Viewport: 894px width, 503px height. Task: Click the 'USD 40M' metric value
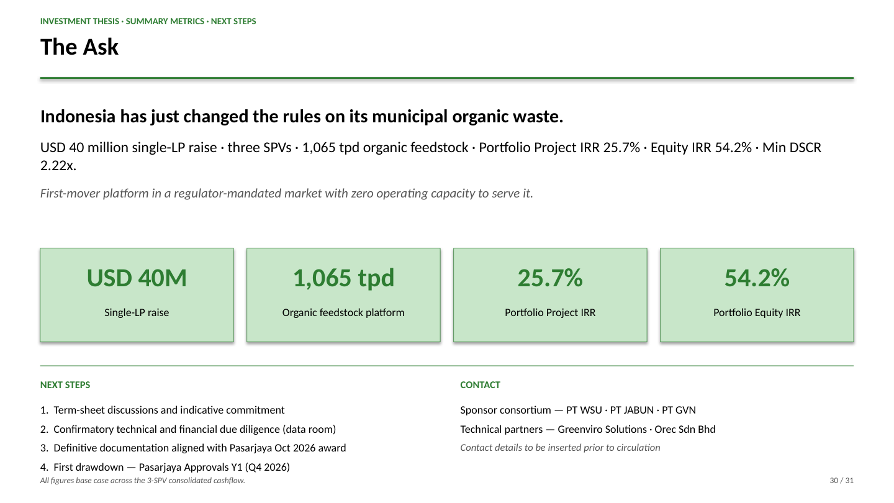pyautogui.click(x=137, y=278)
